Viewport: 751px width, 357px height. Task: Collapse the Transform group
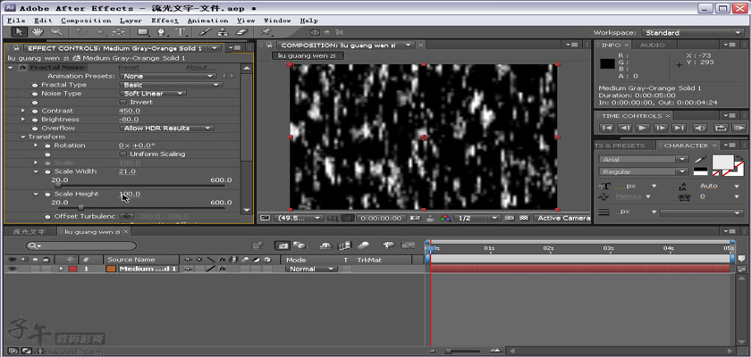tap(22, 137)
